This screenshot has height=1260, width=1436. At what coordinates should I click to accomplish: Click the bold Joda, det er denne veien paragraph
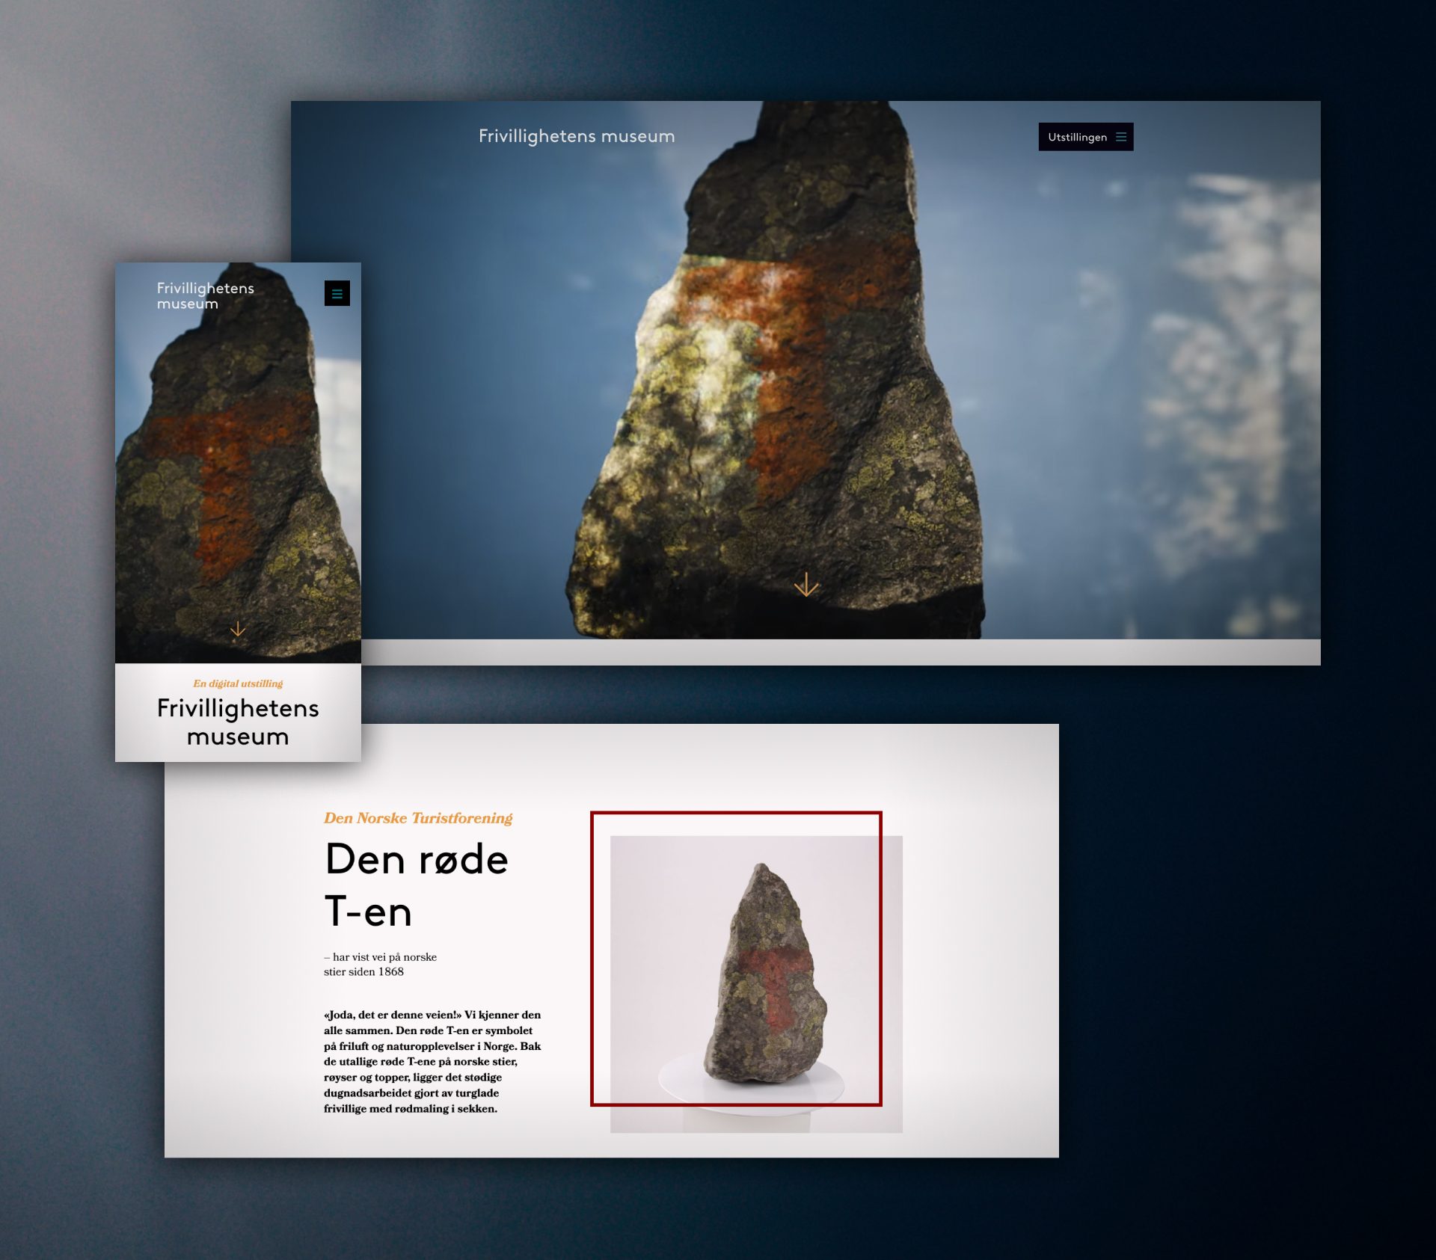point(432,1061)
